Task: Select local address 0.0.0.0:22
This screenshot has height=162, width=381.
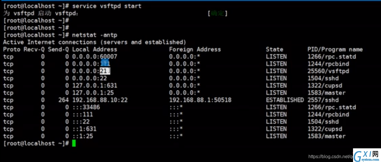Action: pos(89,78)
